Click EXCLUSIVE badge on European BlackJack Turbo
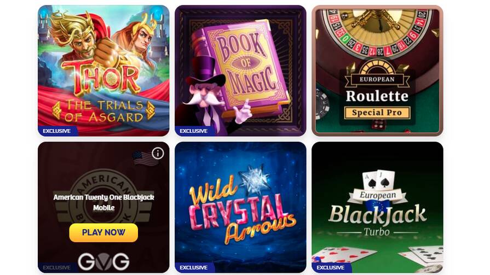The height and width of the screenshot is (275, 490). point(331,267)
